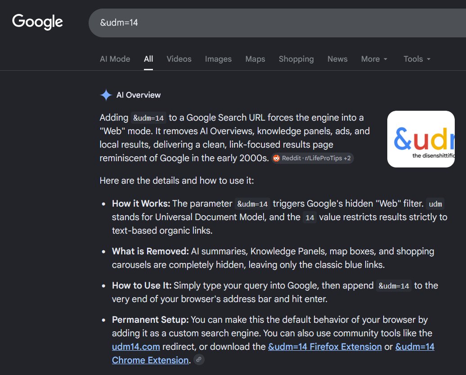The width and height of the screenshot is (466, 375).
Task: Click the 'Permanent Setup:' bold text
Action: click(x=150, y=320)
